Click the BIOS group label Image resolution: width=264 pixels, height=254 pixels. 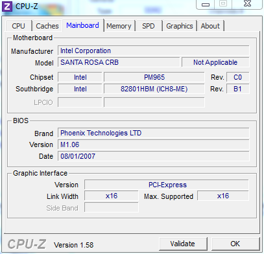tap(21, 121)
